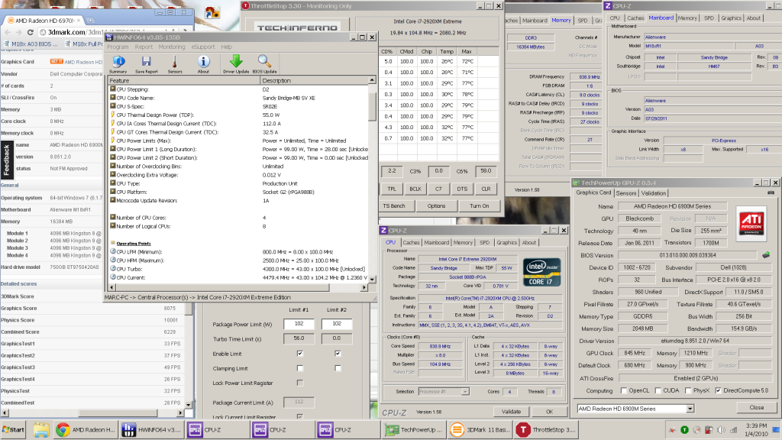Open the Program menu in HWiNFO64
Viewport: 782px width, 440px height.
[118, 47]
